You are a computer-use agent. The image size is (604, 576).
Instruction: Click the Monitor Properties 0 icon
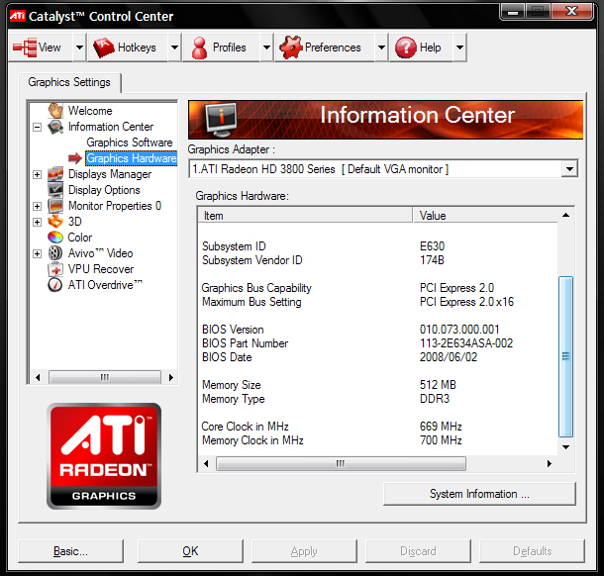[55, 206]
